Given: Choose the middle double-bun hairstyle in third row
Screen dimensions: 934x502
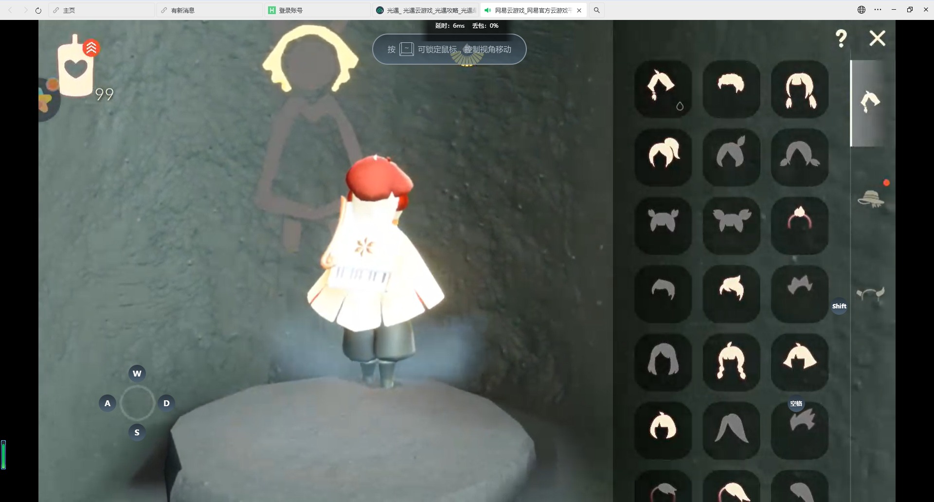Looking at the screenshot, I should click(x=731, y=226).
